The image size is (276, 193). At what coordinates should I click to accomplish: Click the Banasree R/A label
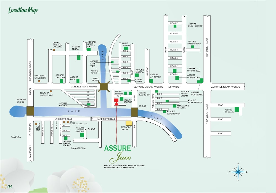click(78, 148)
